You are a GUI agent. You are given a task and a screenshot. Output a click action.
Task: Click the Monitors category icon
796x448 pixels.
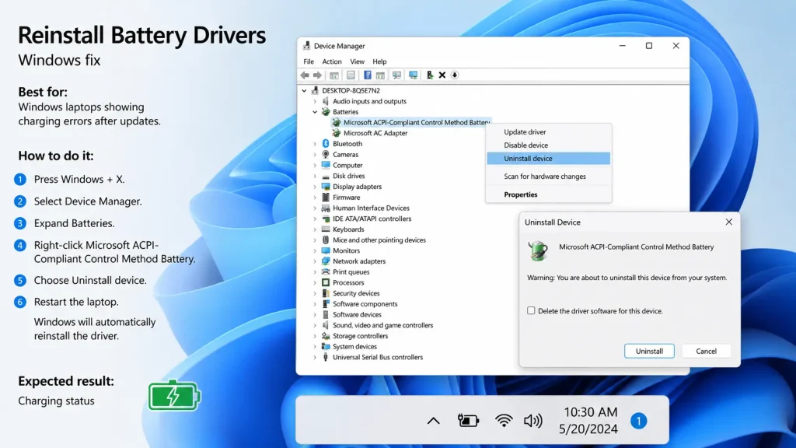tap(326, 250)
